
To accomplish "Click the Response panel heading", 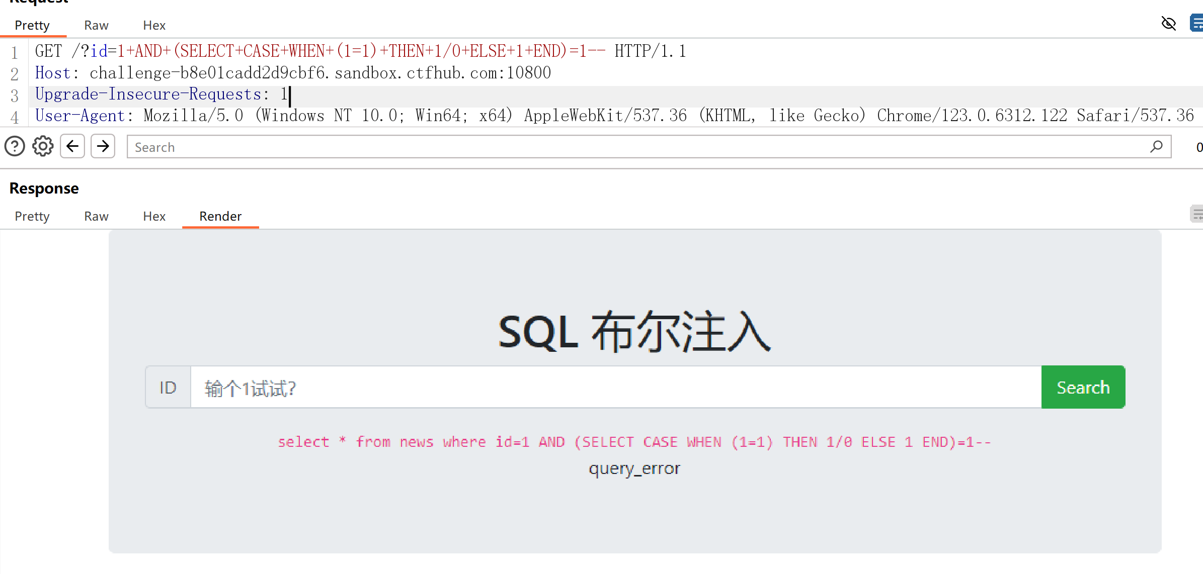I will coord(44,188).
